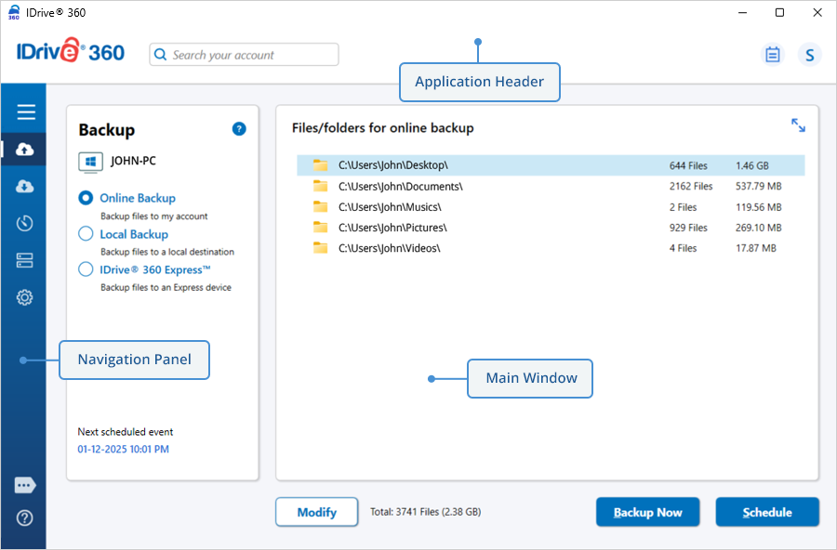Open the user profile 'S' avatar

click(x=809, y=55)
